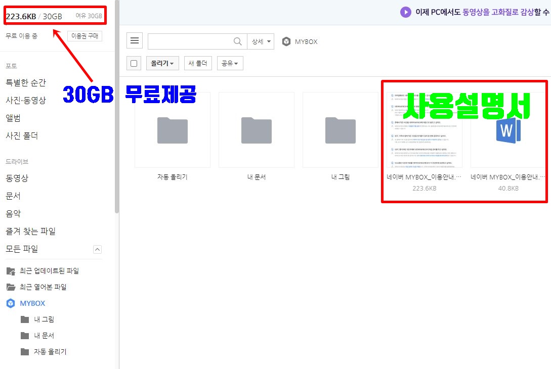Click the 새 폴더 button
The width and height of the screenshot is (551, 369).
click(198, 63)
